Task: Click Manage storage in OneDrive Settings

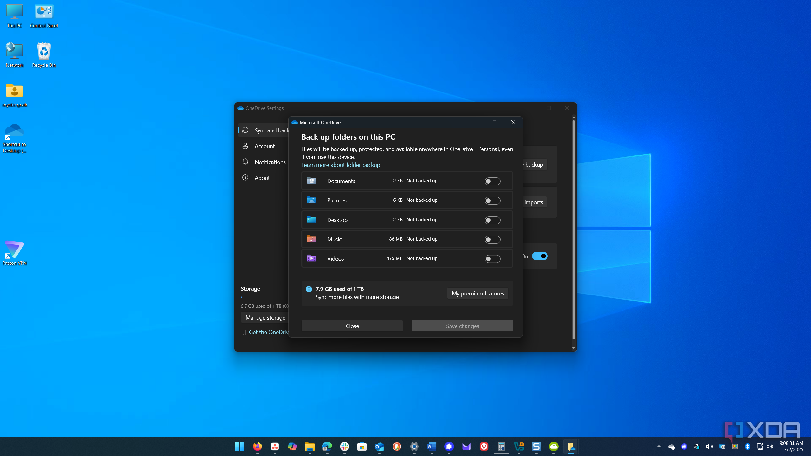Action: tap(265, 317)
